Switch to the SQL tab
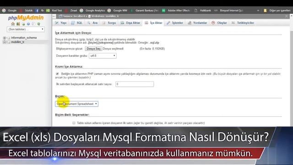 [x=76, y=23]
